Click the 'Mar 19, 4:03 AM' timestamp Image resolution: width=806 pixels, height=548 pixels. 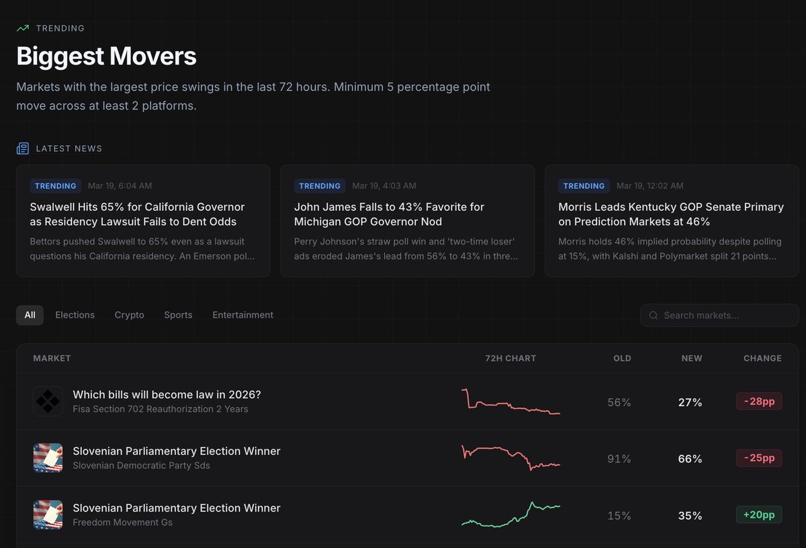pyautogui.click(x=384, y=186)
